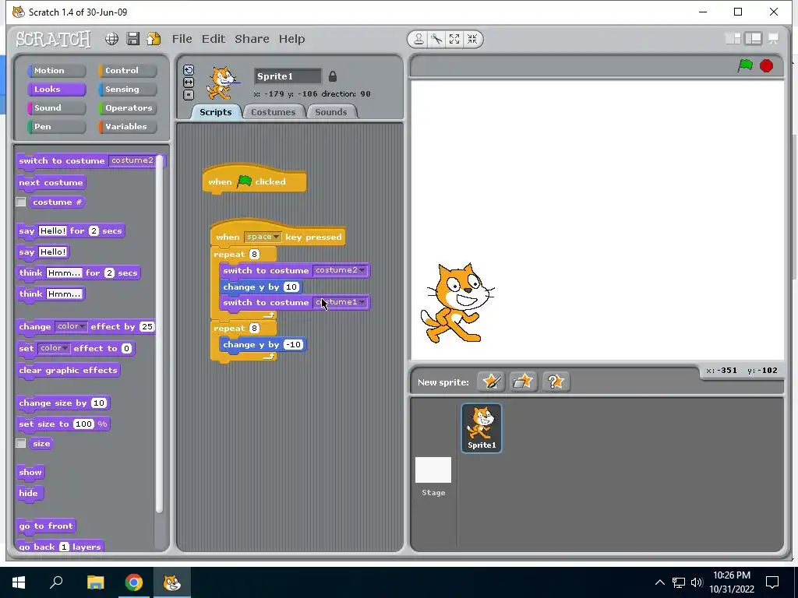The height and width of the screenshot is (598, 798).
Task: Select the Motion block category
Action: point(56,71)
